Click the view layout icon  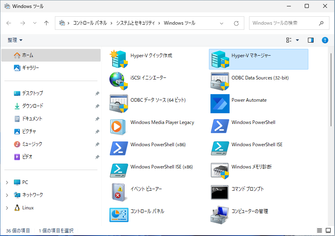point(289,40)
